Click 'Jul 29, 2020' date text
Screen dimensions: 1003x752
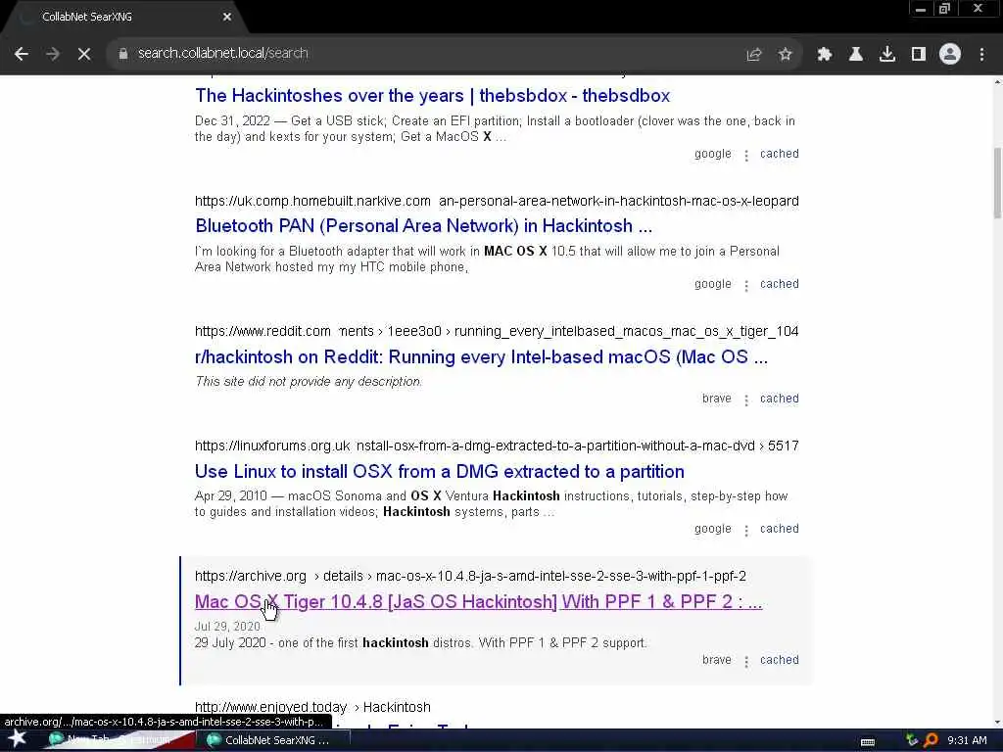pos(227,627)
